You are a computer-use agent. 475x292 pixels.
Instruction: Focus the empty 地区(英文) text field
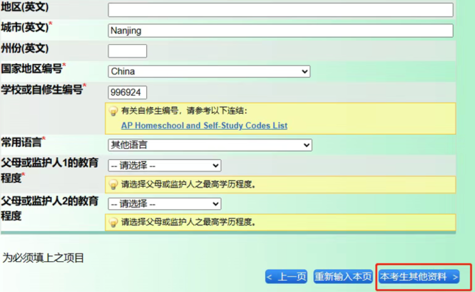[281, 10]
